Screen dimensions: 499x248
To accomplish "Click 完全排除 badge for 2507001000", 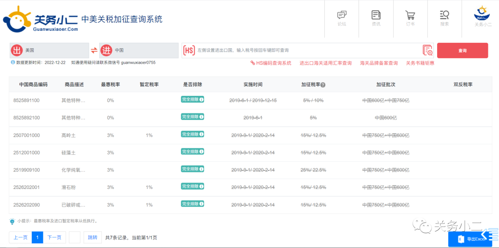I will [x=193, y=134].
